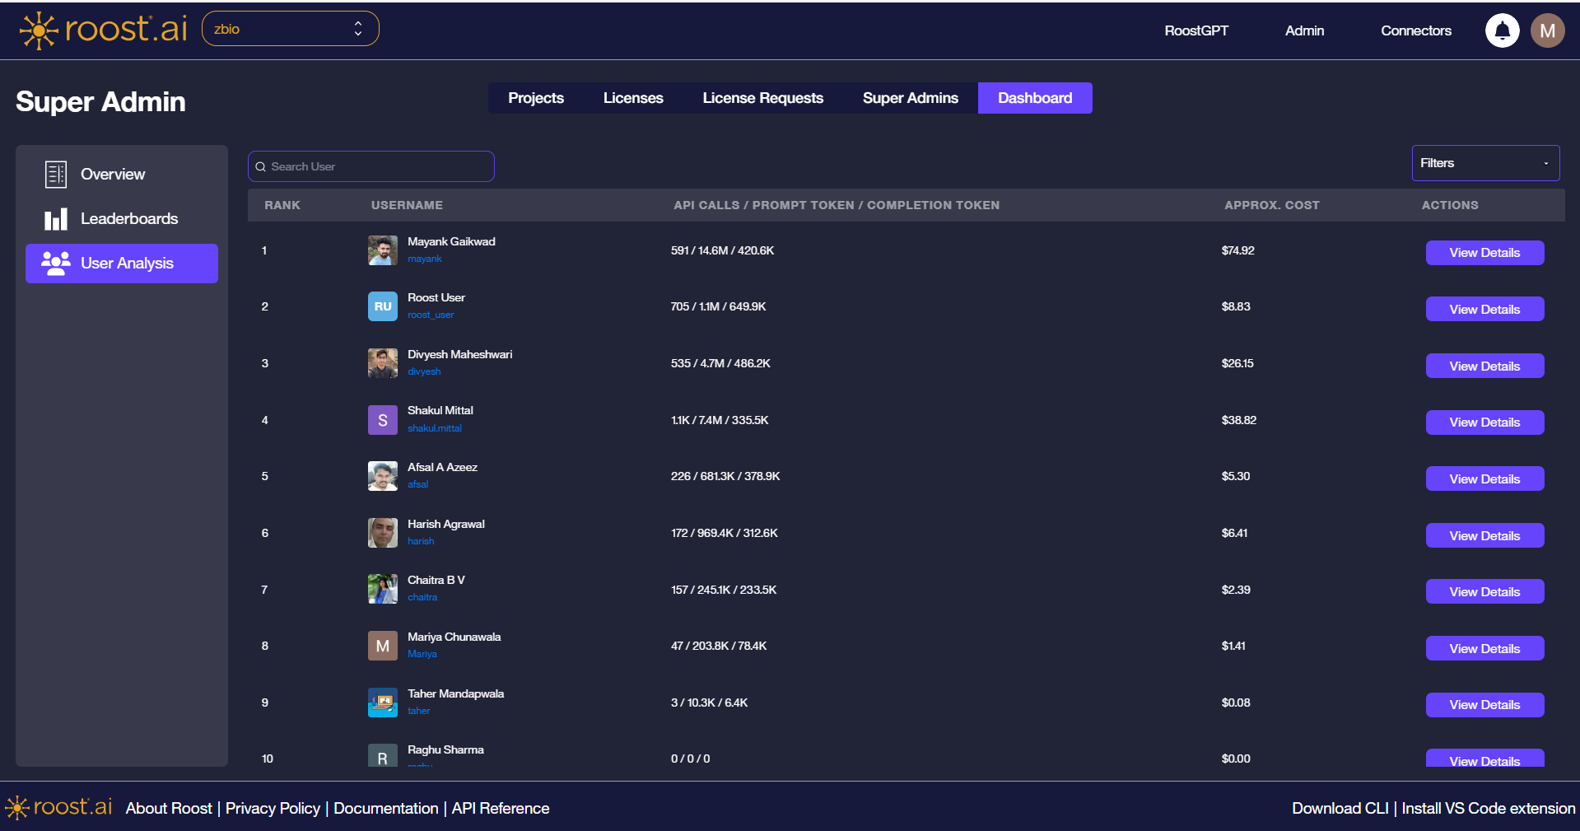Open API Reference in the footer

500,808
